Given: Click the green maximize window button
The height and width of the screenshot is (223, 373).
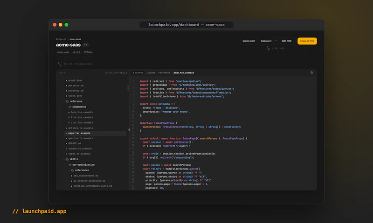Looking at the screenshot, I should (x=66, y=25).
